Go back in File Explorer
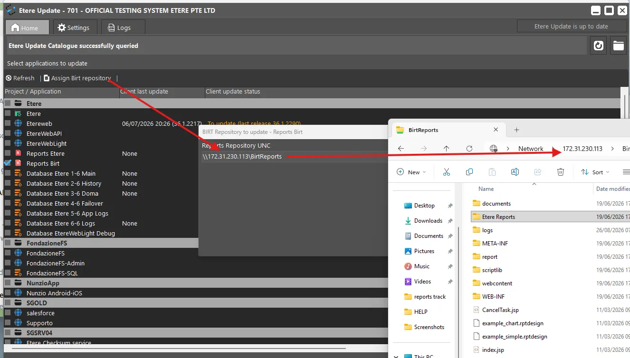This screenshot has width=630, height=358. (x=401, y=149)
